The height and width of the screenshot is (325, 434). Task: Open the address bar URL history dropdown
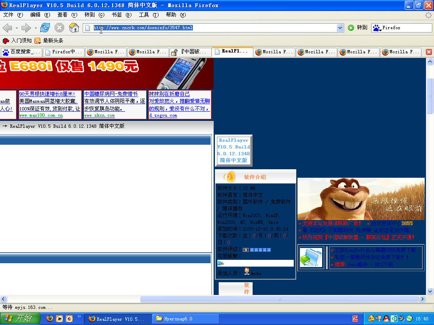(x=340, y=28)
